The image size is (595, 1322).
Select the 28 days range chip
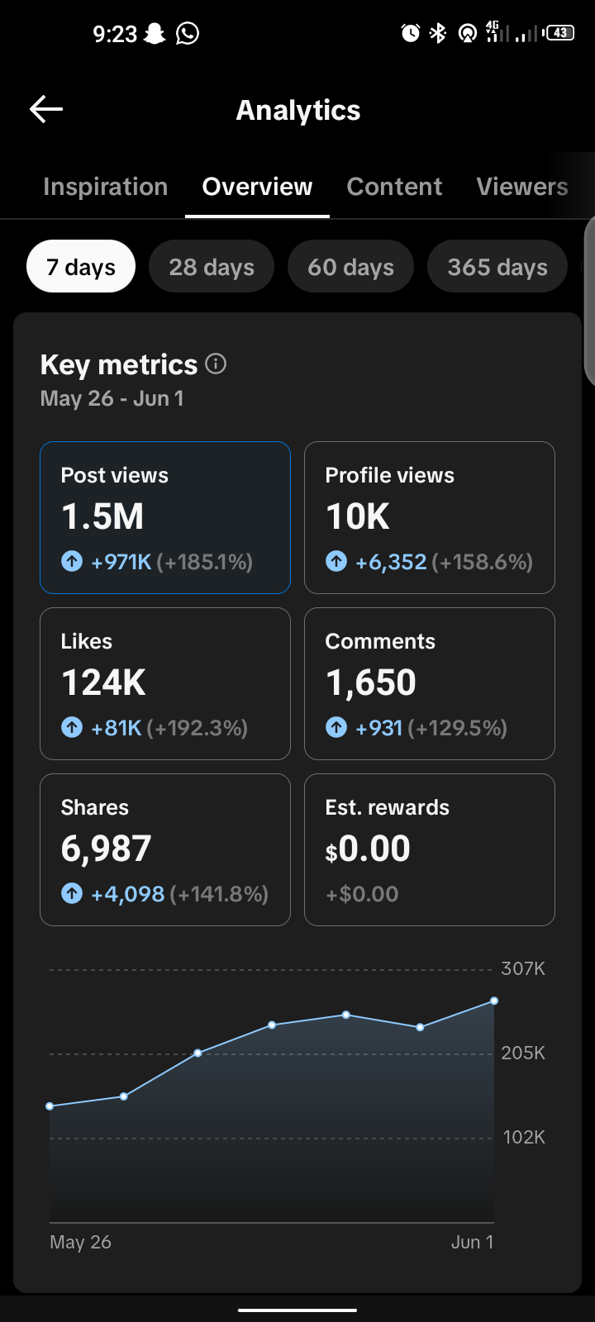coord(212,266)
